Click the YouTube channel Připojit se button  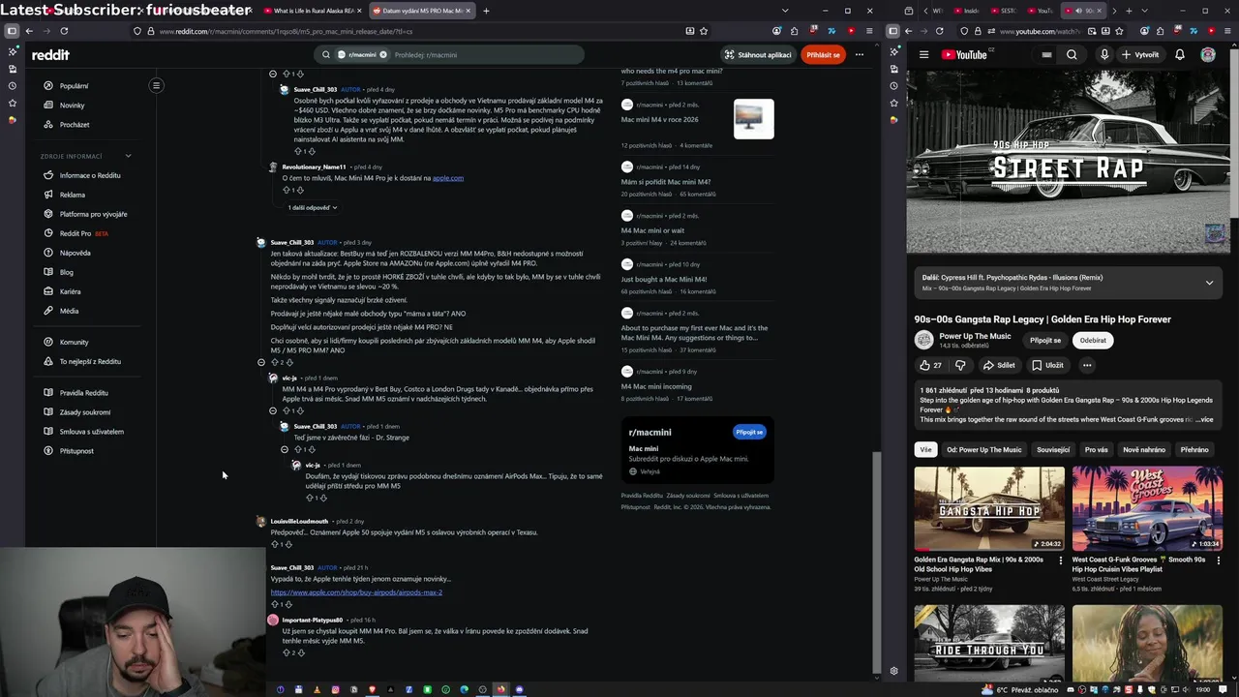1045,341
